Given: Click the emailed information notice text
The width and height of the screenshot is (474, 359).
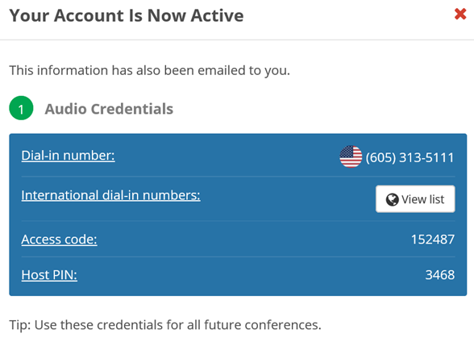Looking at the screenshot, I should (x=150, y=70).
